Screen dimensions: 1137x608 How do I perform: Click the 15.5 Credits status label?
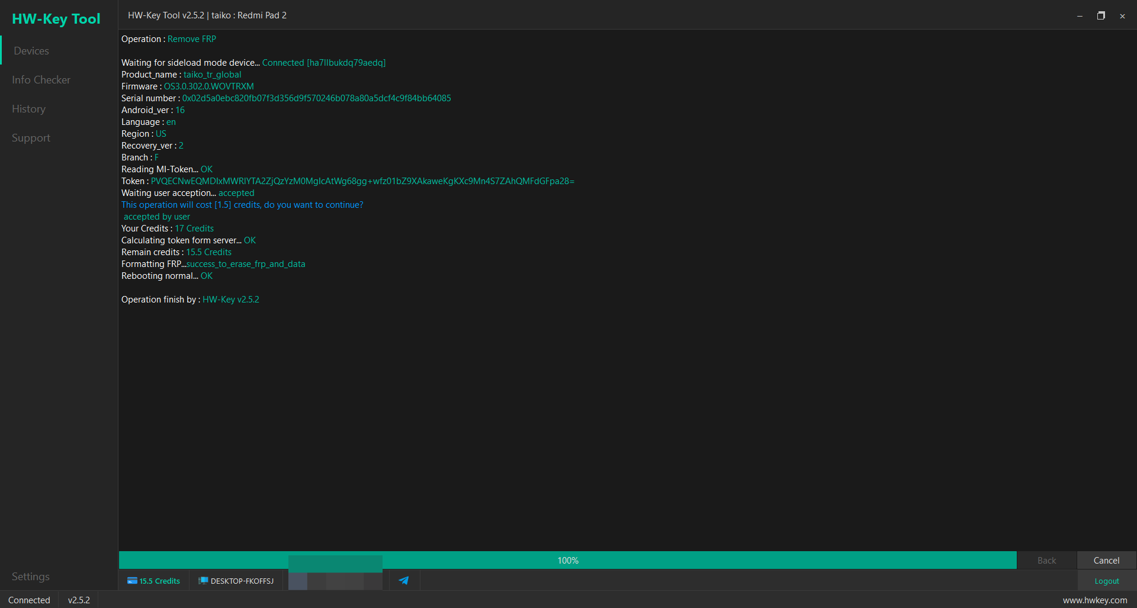pos(159,581)
